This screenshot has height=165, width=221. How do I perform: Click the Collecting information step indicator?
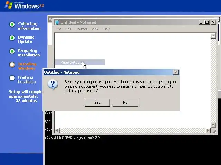pyautogui.click(x=12, y=24)
